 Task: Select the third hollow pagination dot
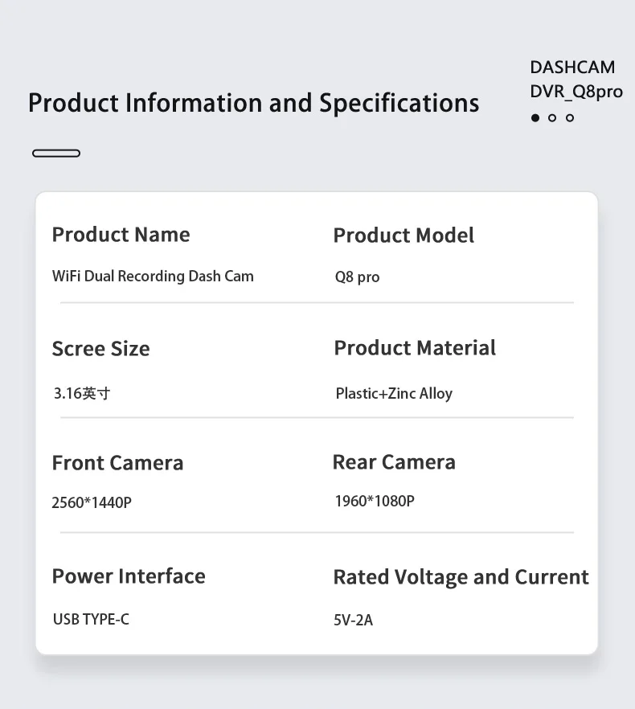[570, 118]
